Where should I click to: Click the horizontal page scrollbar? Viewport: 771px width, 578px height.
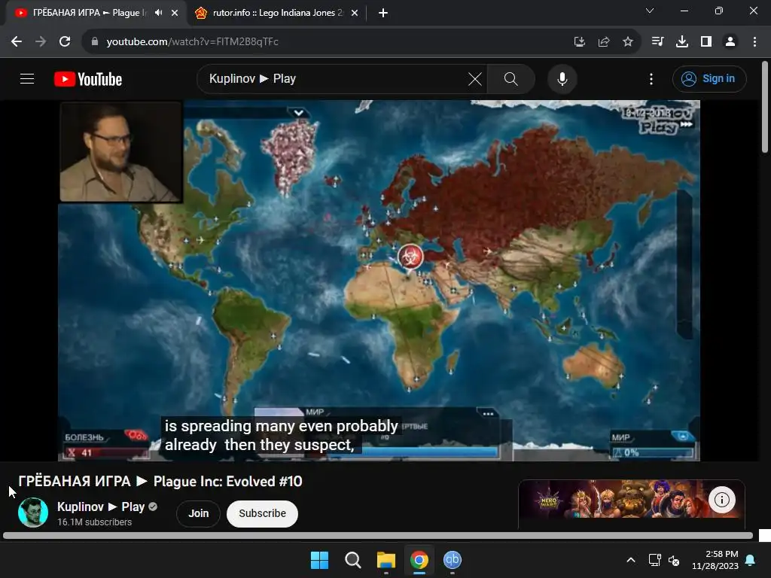[x=378, y=536]
